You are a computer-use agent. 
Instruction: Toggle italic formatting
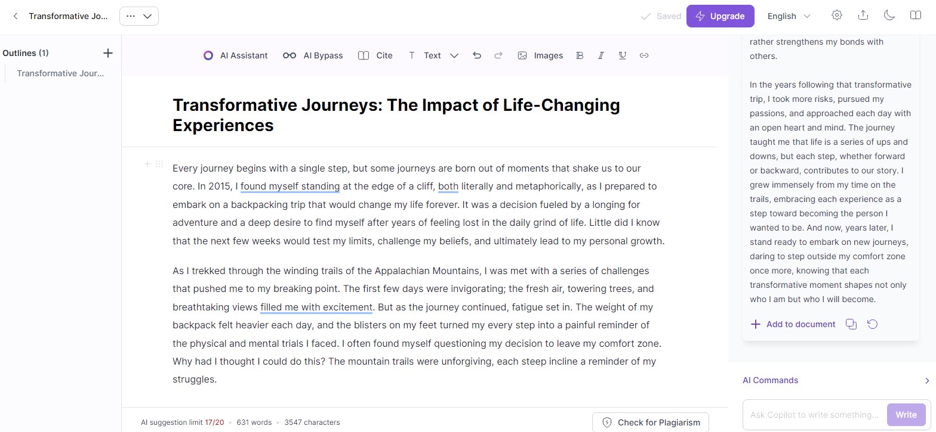click(601, 55)
